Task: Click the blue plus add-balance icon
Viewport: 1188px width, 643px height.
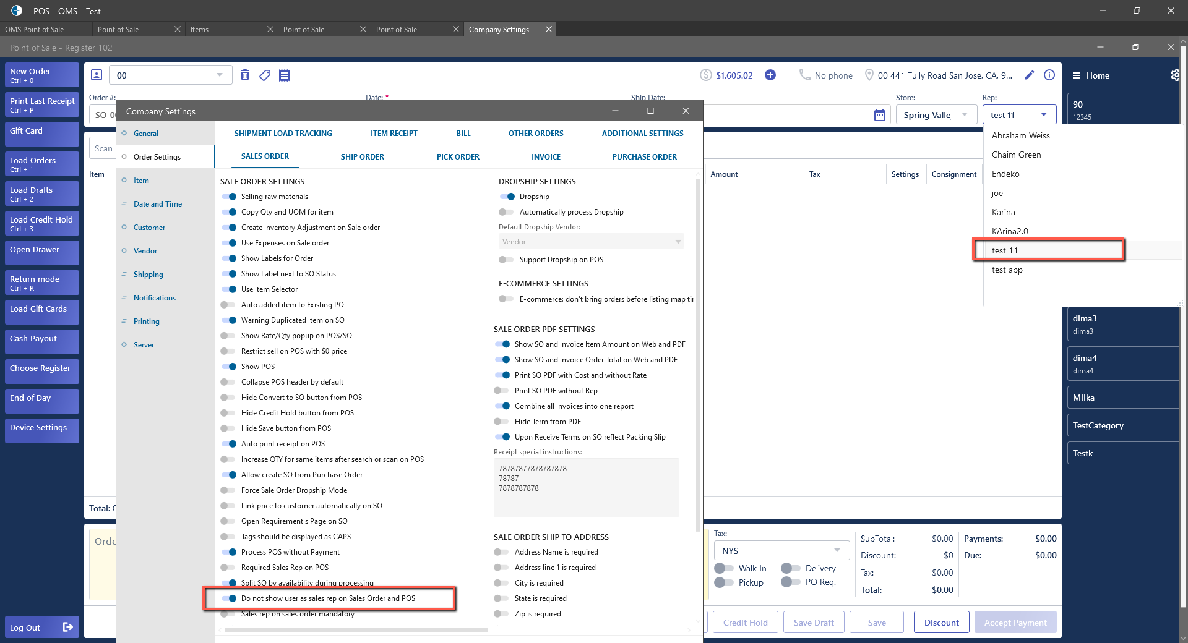Action: tap(770, 75)
